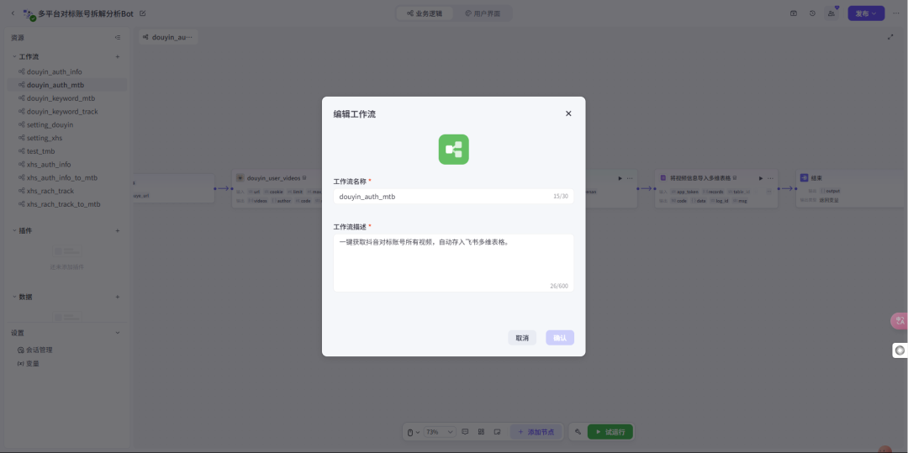
Task: Go back using the top-left arrow
Action: pos(13,13)
